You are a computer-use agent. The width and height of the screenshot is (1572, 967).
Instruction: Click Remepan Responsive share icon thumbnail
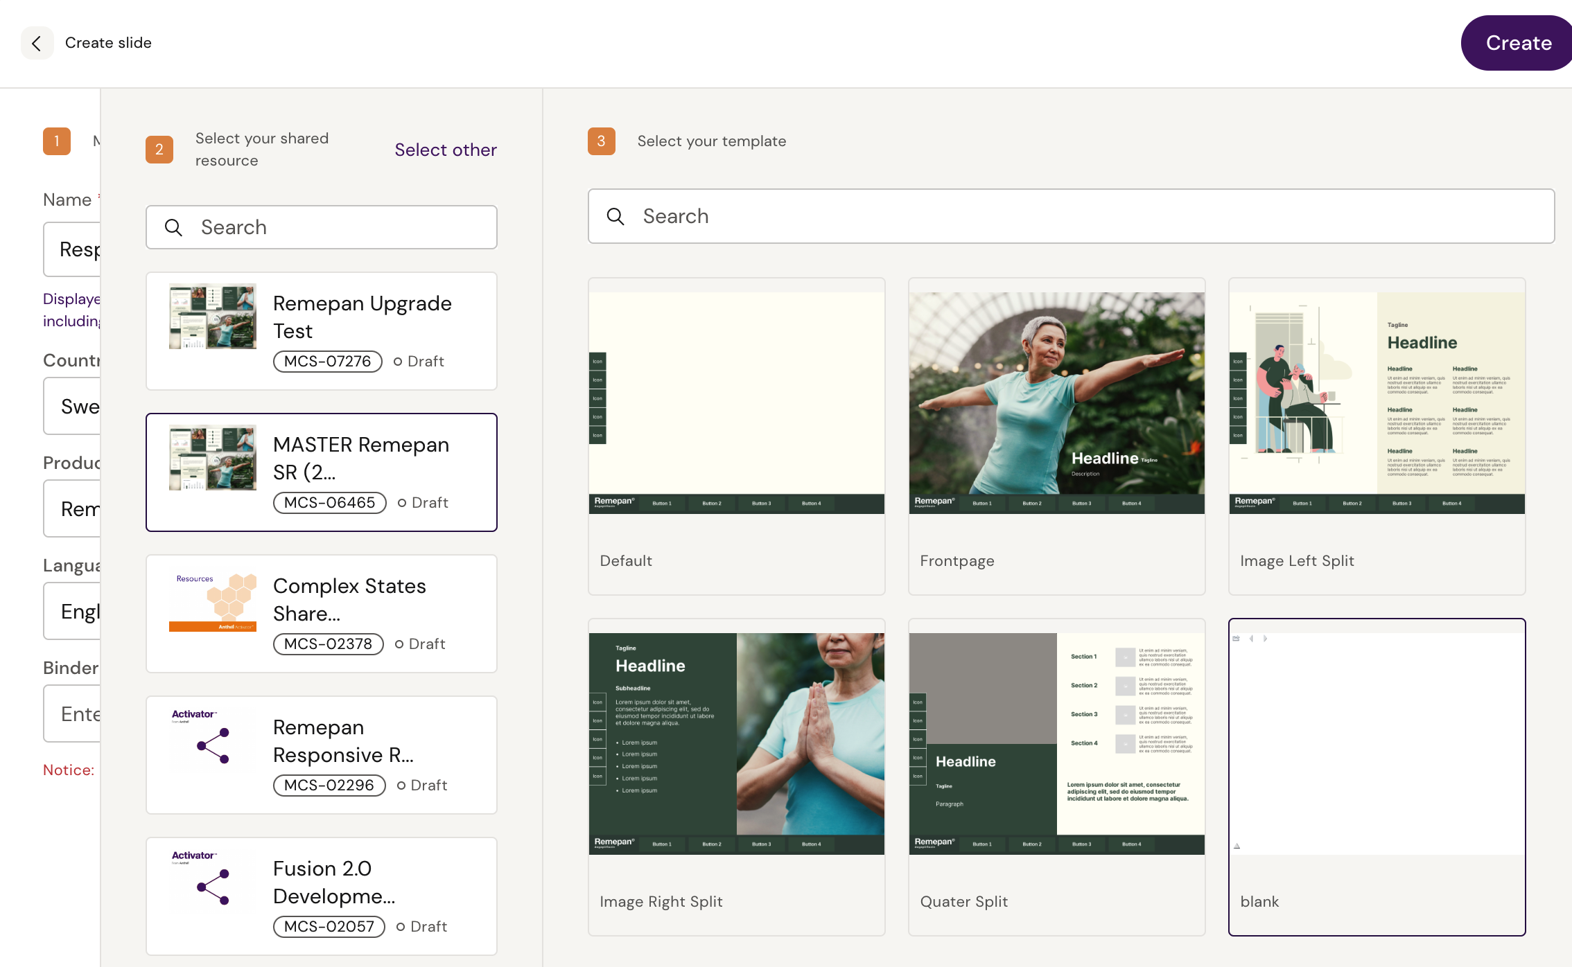213,745
